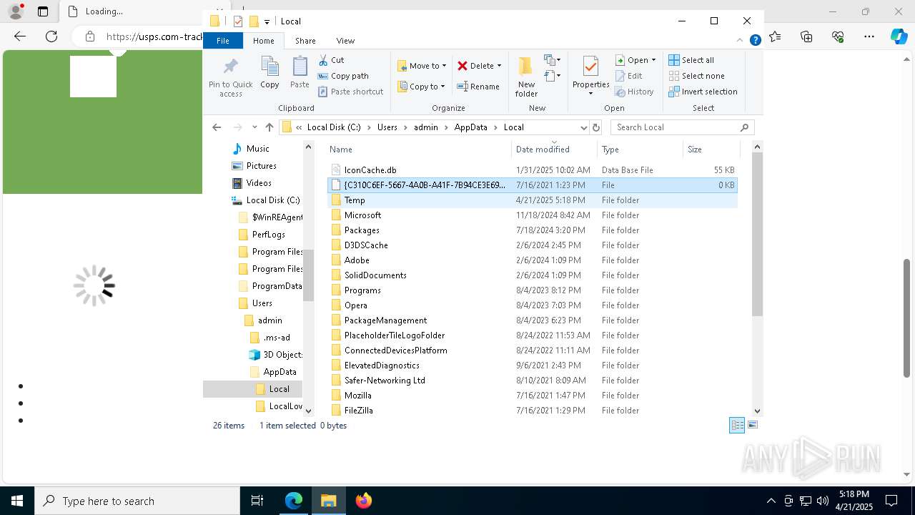Image resolution: width=915 pixels, height=515 pixels.
Task: Open the File menu tab
Action: [x=223, y=41]
